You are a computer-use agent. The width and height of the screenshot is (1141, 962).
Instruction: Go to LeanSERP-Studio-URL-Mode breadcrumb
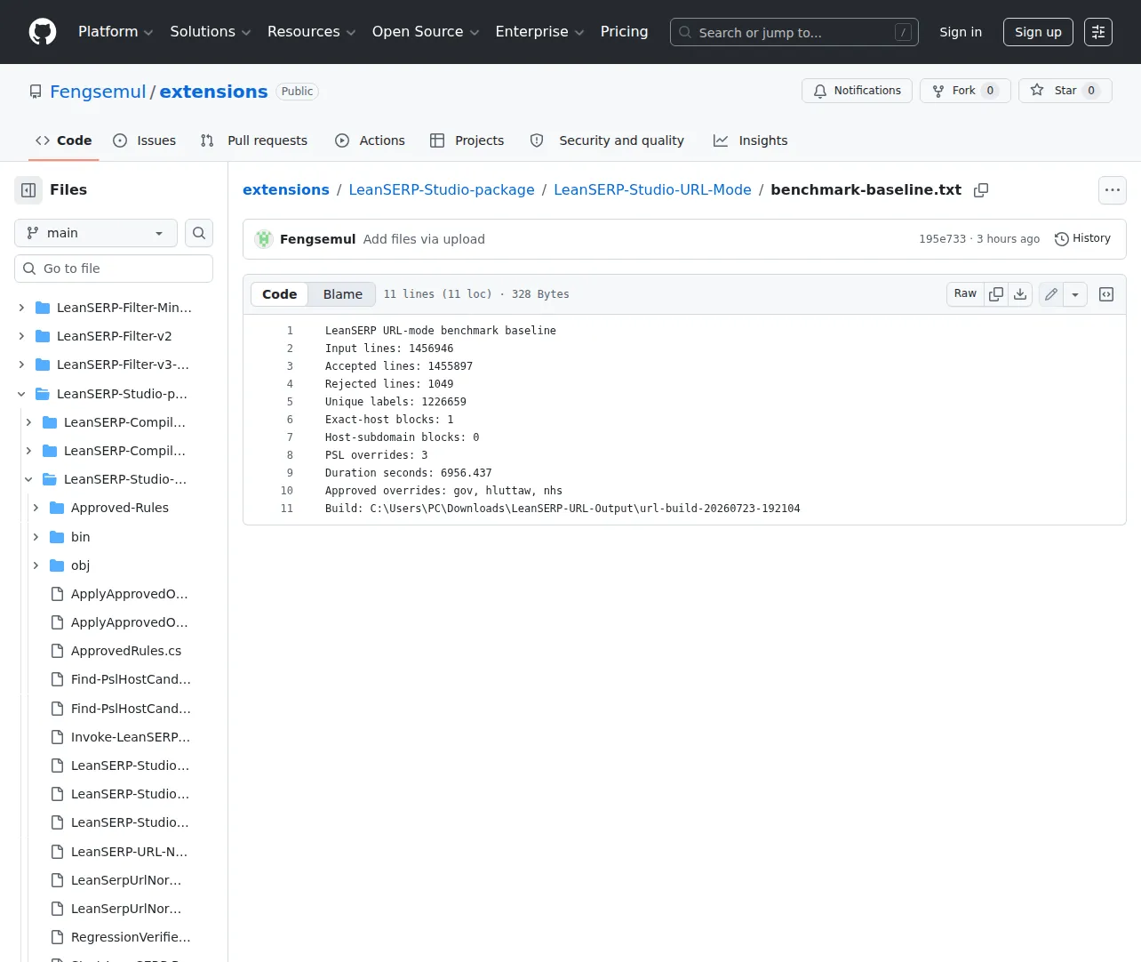click(652, 190)
